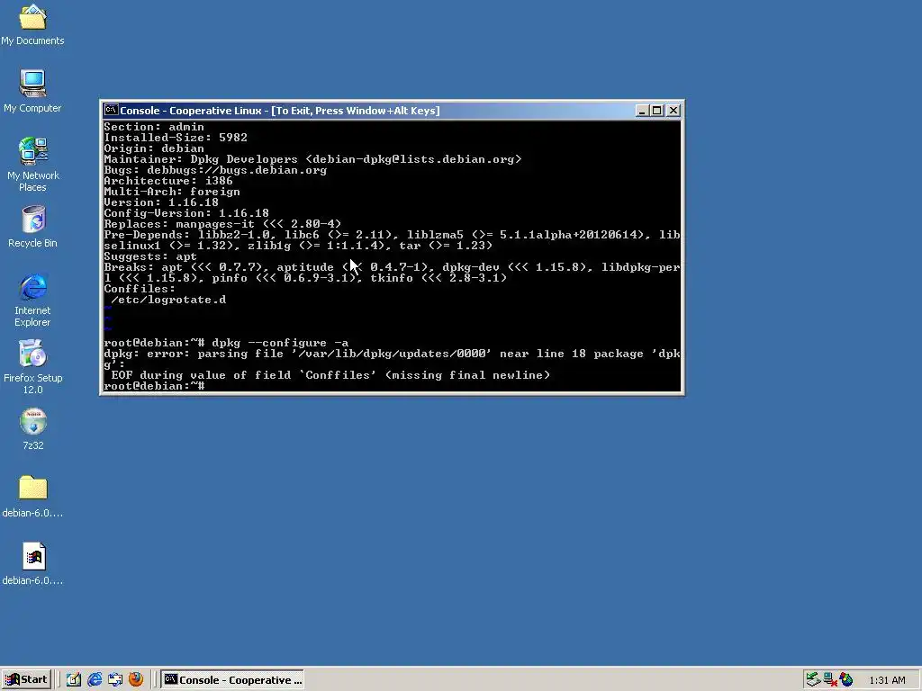Click the 'Suggests: apt' line

point(150,256)
